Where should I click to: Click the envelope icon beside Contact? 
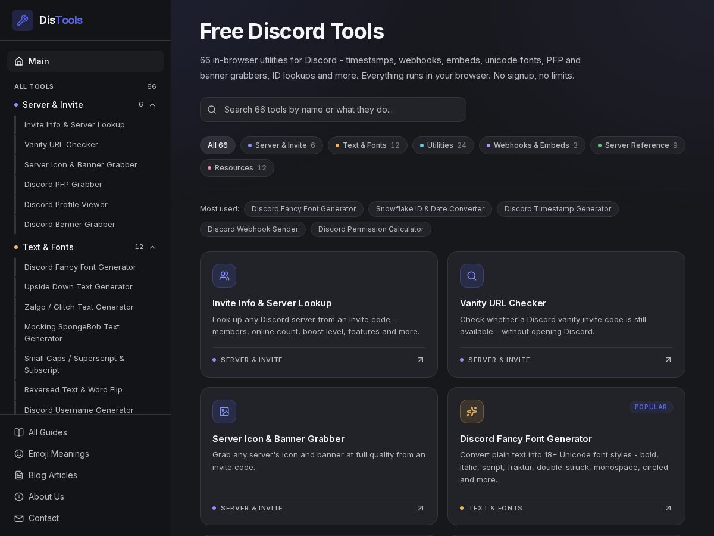19,518
